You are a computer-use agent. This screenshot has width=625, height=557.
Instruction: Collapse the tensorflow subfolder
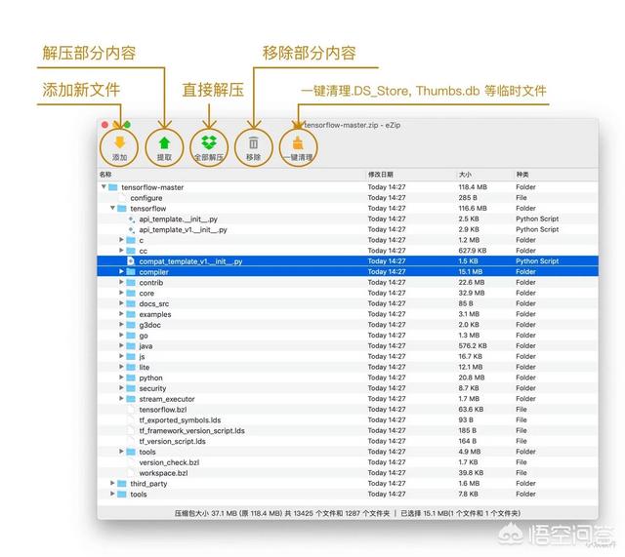[112, 208]
